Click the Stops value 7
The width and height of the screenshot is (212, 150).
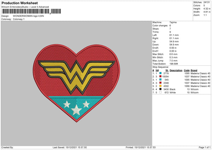170,29
